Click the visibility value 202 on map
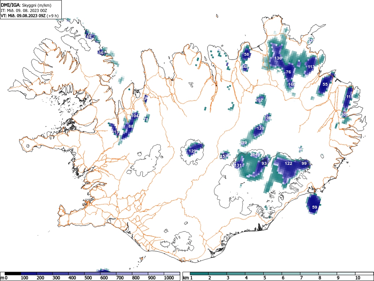Viewport: 374px width, 281px height. click(x=259, y=100)
